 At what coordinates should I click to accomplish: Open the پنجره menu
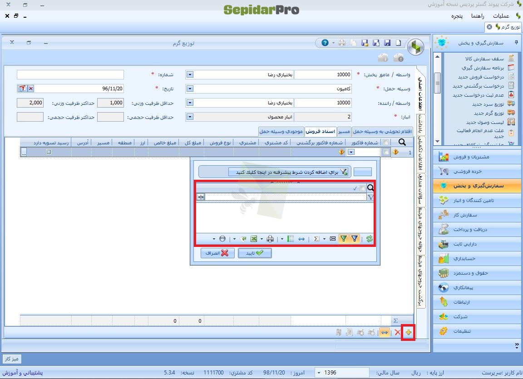457,16
